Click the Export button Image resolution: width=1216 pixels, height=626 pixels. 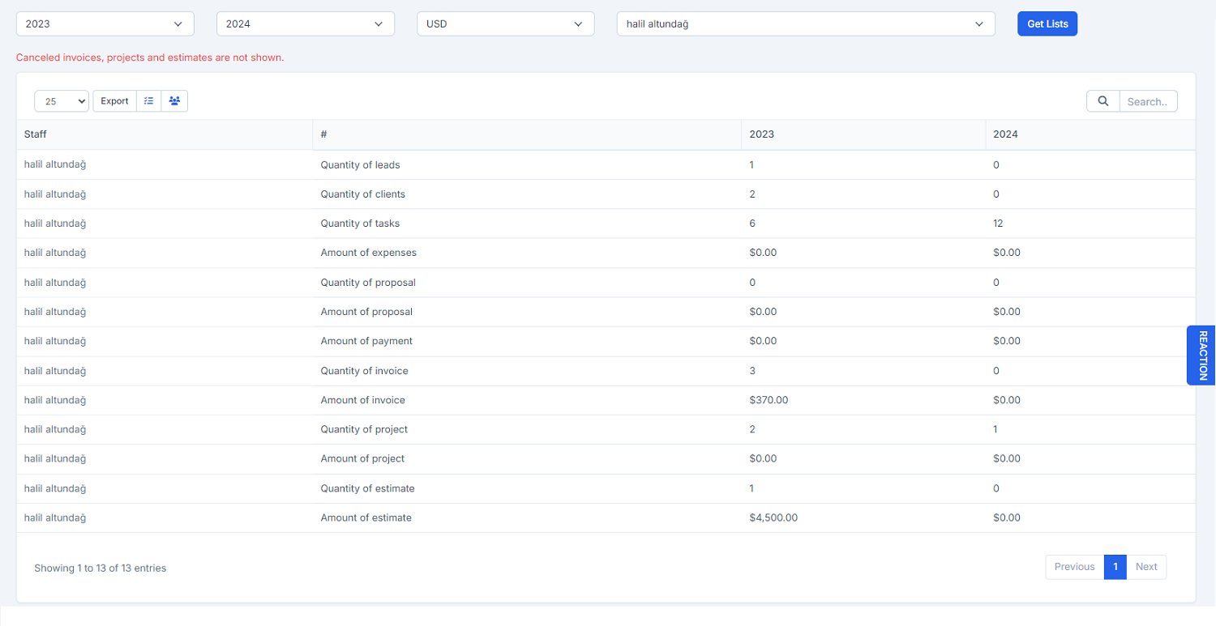(x=114, y=101)
